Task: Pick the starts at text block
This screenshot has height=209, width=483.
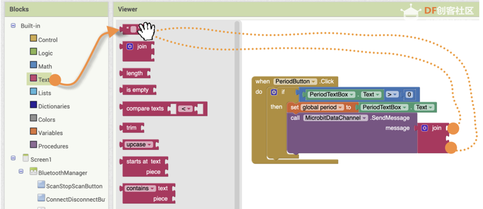Action: 144,166
